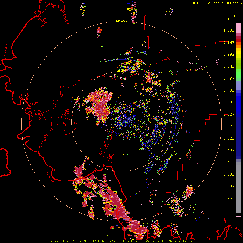Select the 0.307 color scale value
The height and width of the screenshot is (243, 243).
(x=229, y=186)
